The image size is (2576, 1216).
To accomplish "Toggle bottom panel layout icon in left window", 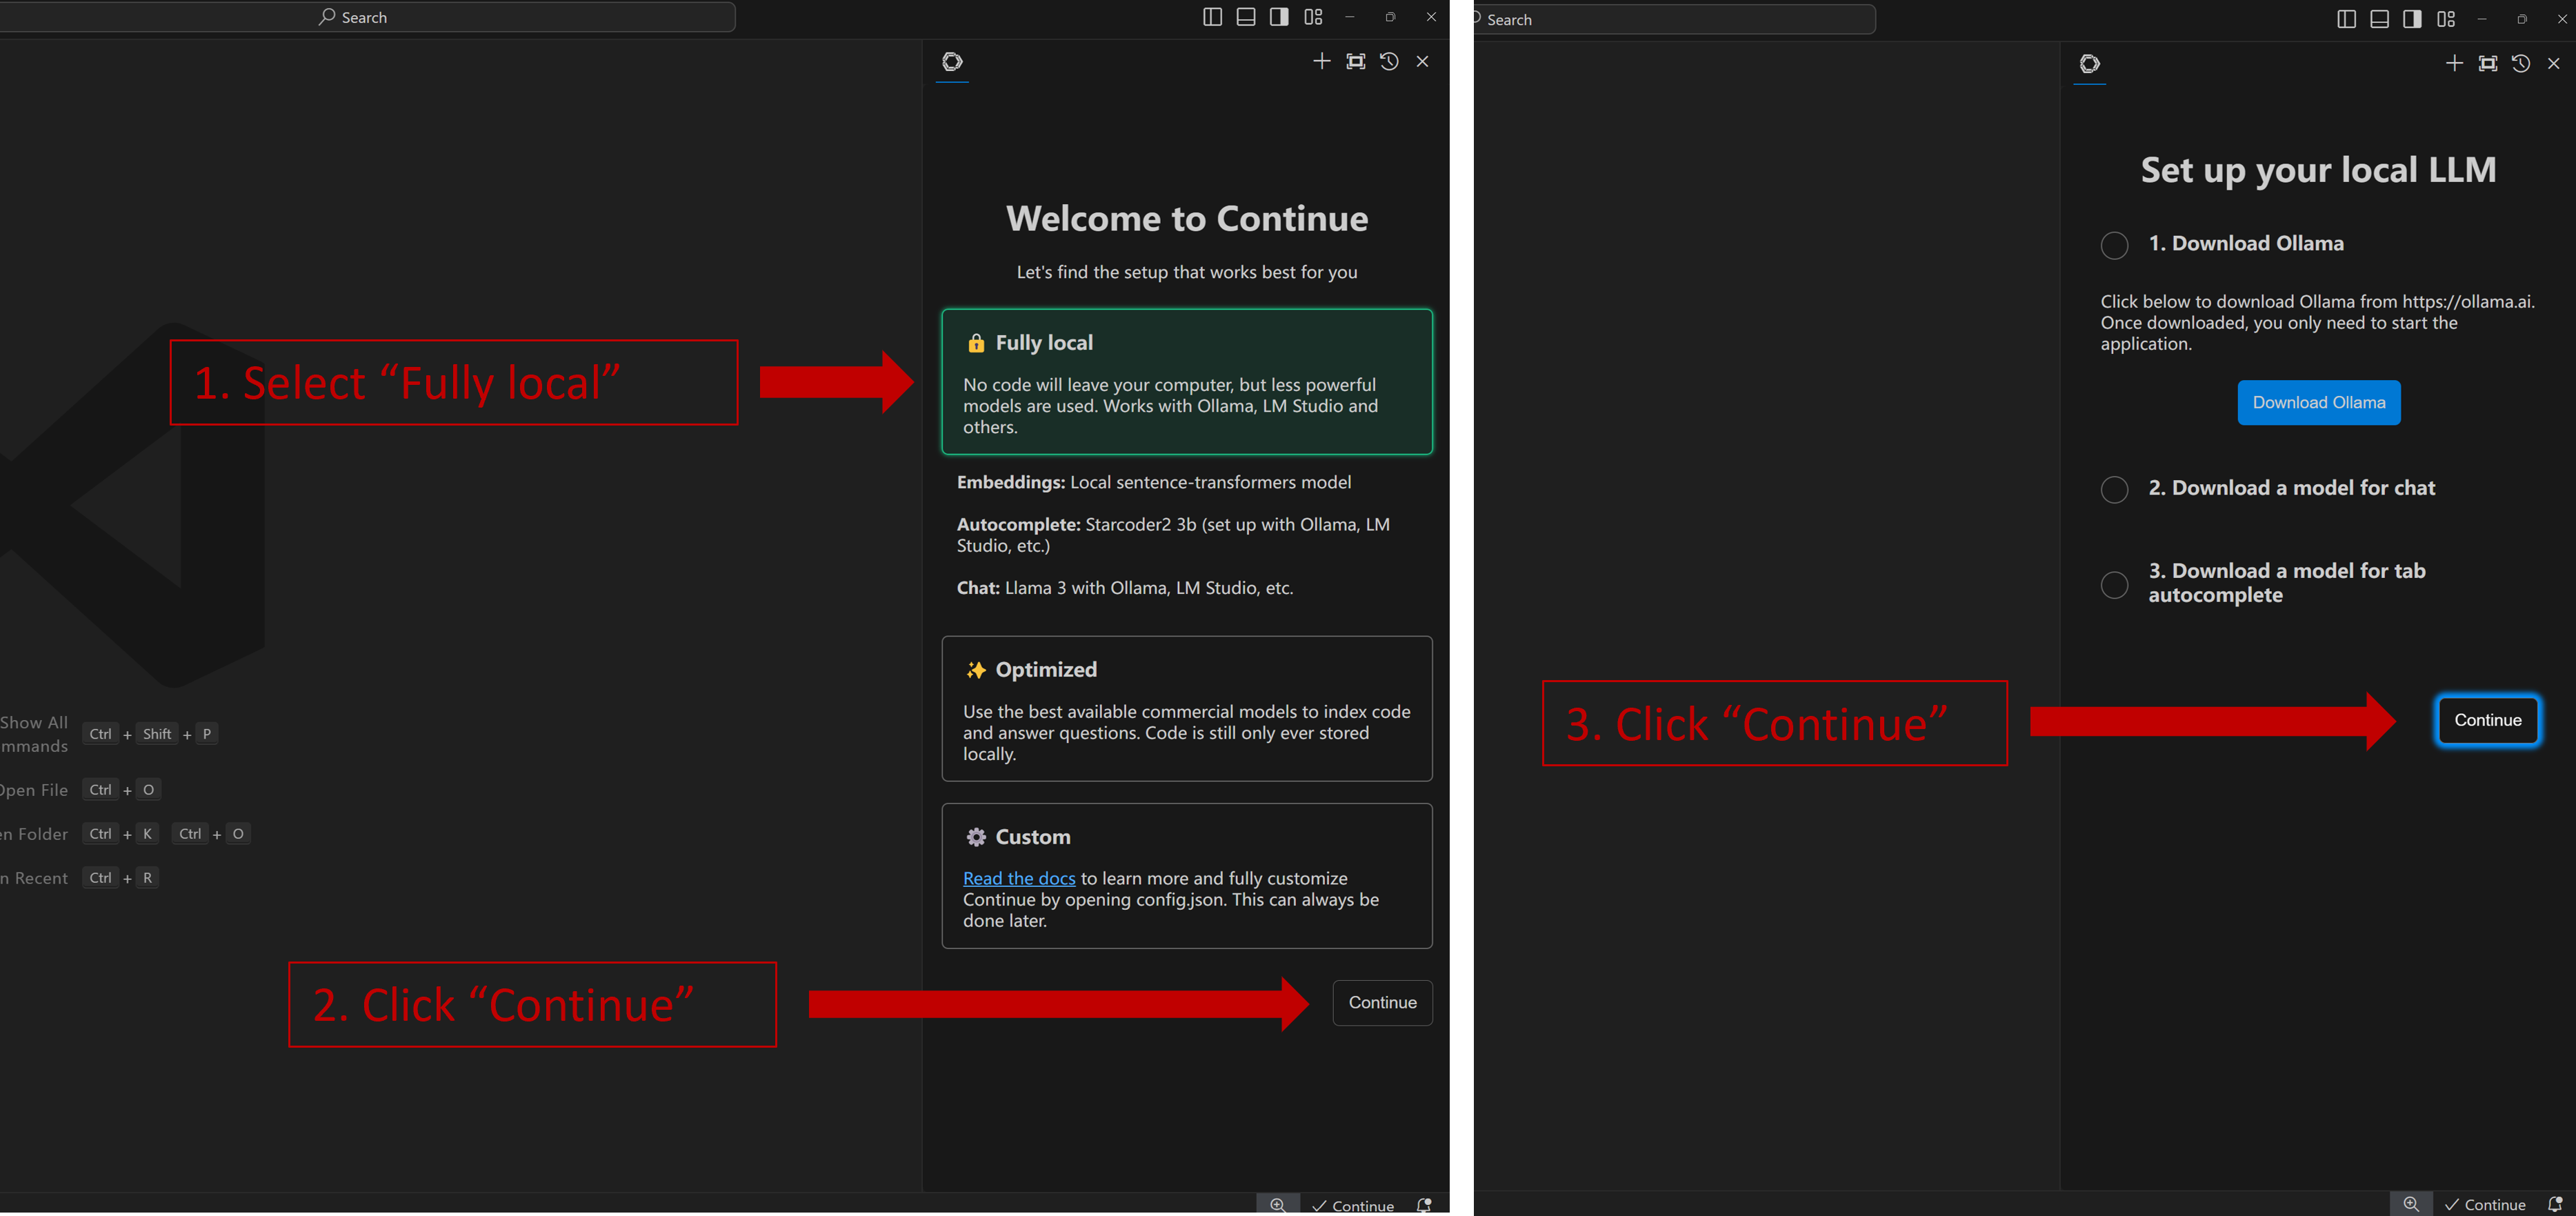I will tap(1245, 17).
